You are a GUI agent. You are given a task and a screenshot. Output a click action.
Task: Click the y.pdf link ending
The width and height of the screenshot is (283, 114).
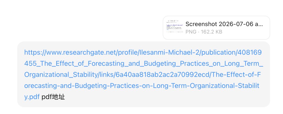[x=32, y=97]
